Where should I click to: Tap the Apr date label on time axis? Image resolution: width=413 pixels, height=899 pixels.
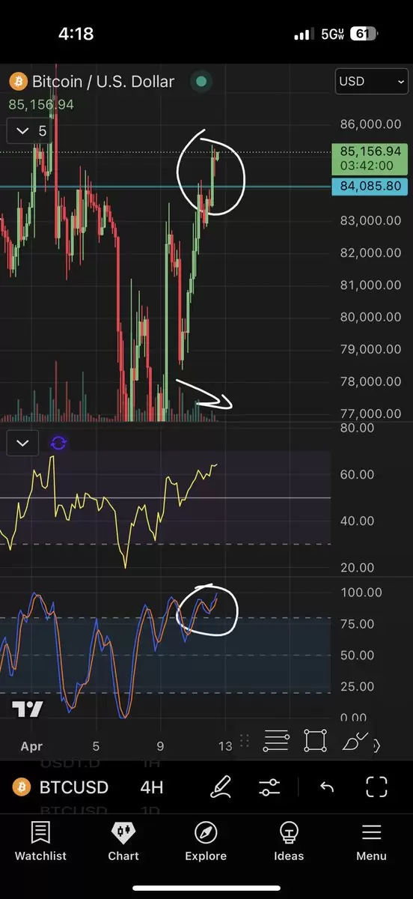31,746
